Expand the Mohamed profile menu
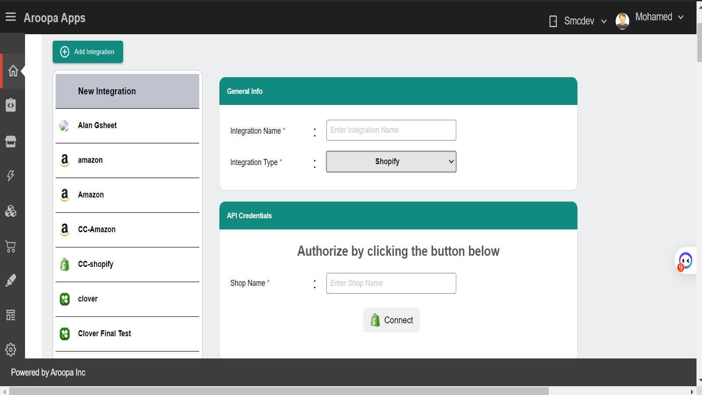 (x=653, y=17)
